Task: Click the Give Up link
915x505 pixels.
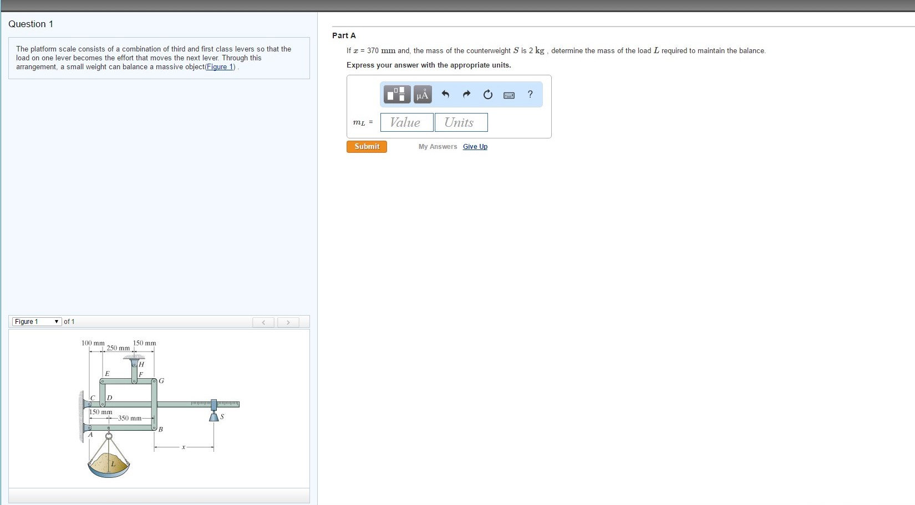Action: click(475, 146)
